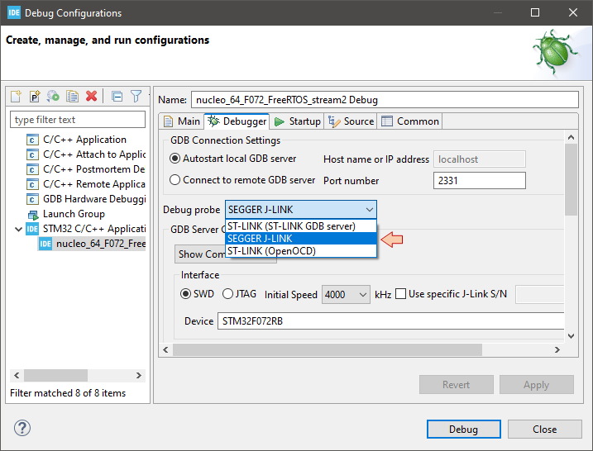
Task: Switch to the Main tab
Action: click(181, 121)
